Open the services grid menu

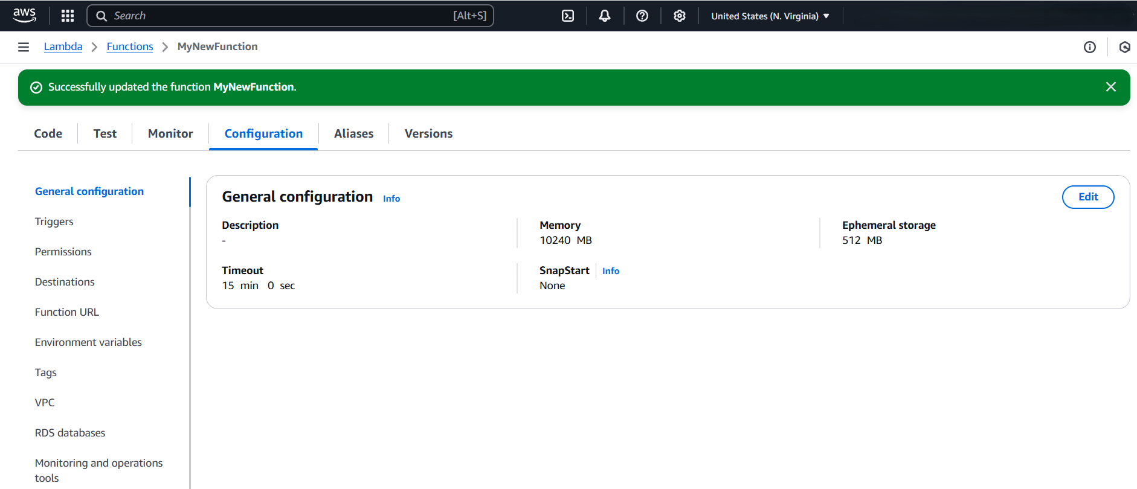68,16
